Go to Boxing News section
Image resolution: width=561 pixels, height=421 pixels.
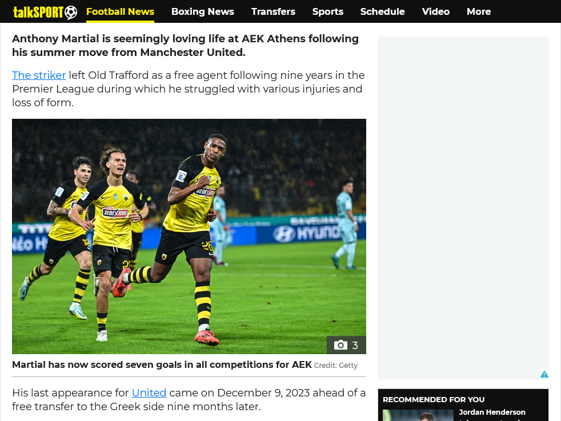click(x=202, y=11)
